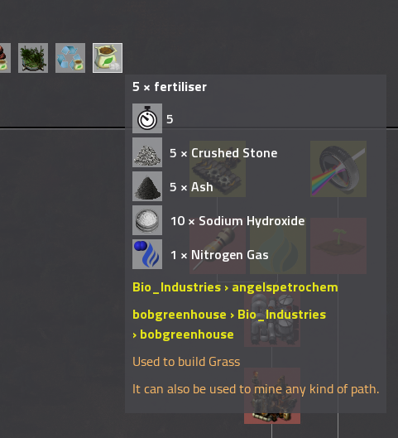398x438 pixels.
Task: Click the "Used to build Grass" description
Action: (x=186, y=362)
